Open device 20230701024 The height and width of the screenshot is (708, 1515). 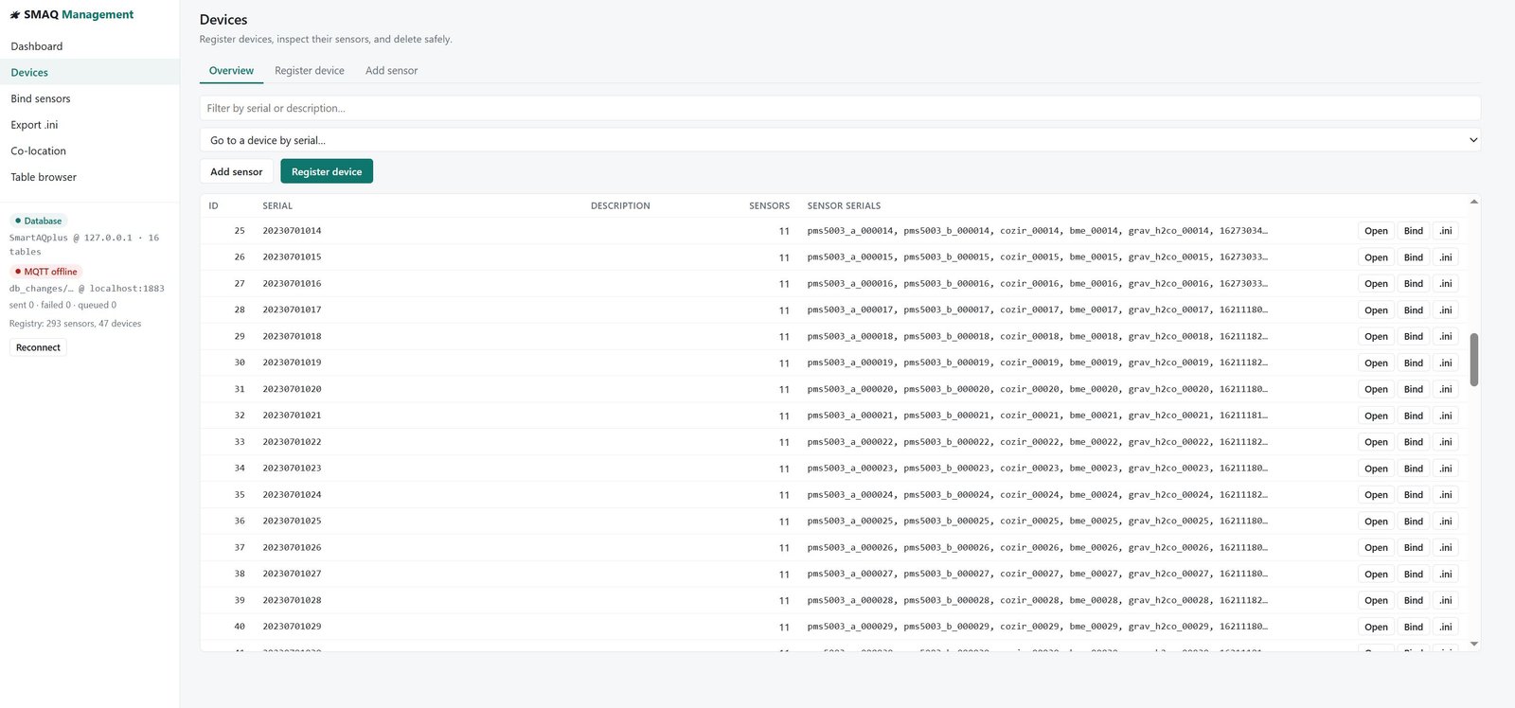[x=1376, y=495]
